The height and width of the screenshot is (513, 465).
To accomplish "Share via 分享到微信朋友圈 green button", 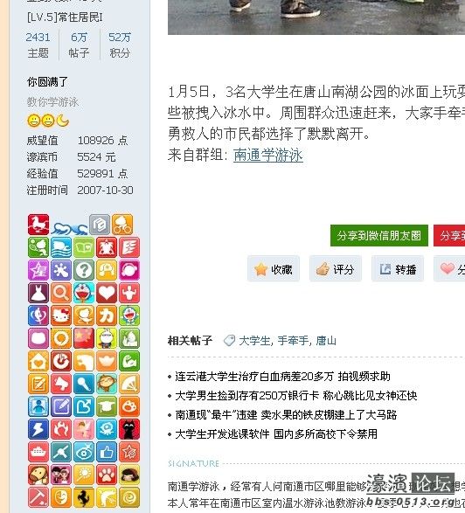I will (x=379, y=236).
